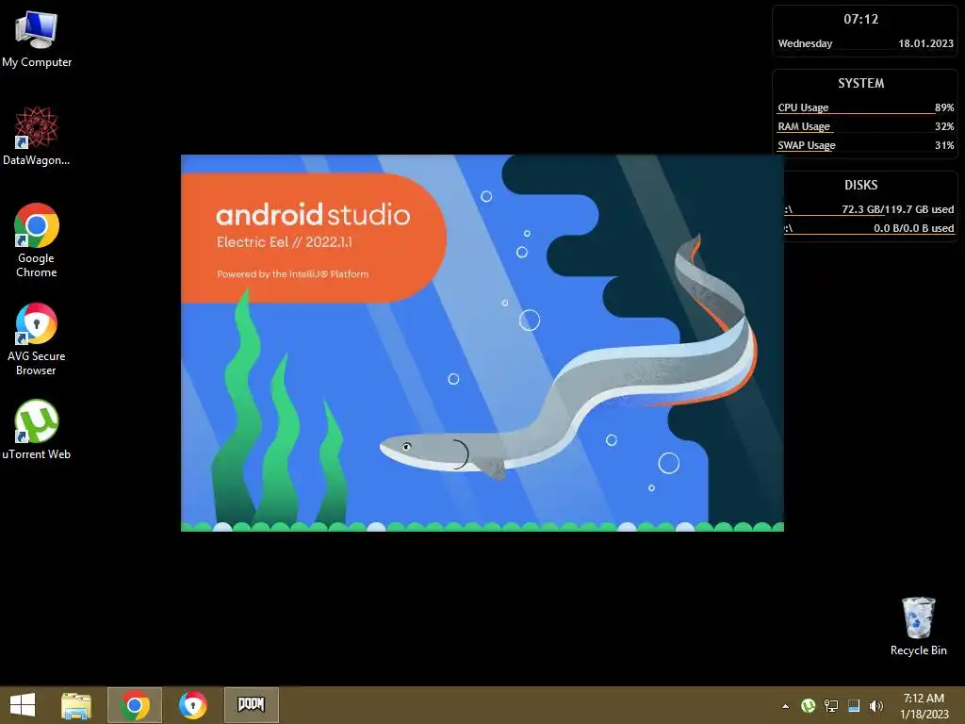Open the network tray icon
This screenshot has width=965, height=724.
[x=831, y=706]
